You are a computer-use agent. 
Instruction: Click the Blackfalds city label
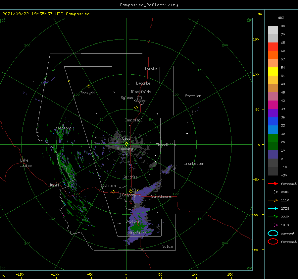click(x=141, y=92)
